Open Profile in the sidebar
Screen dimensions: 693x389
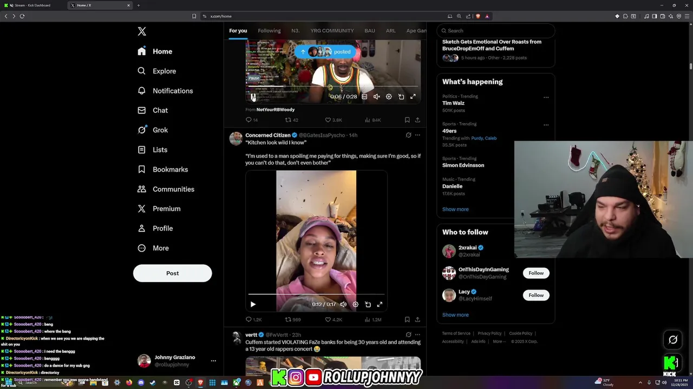coord(155,228)
